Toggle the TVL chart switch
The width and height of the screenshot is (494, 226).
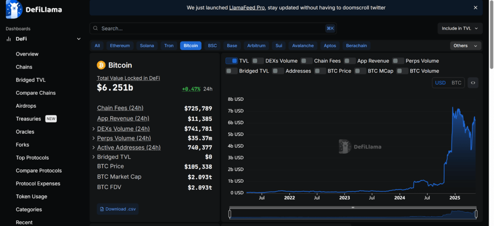point(232,61)
